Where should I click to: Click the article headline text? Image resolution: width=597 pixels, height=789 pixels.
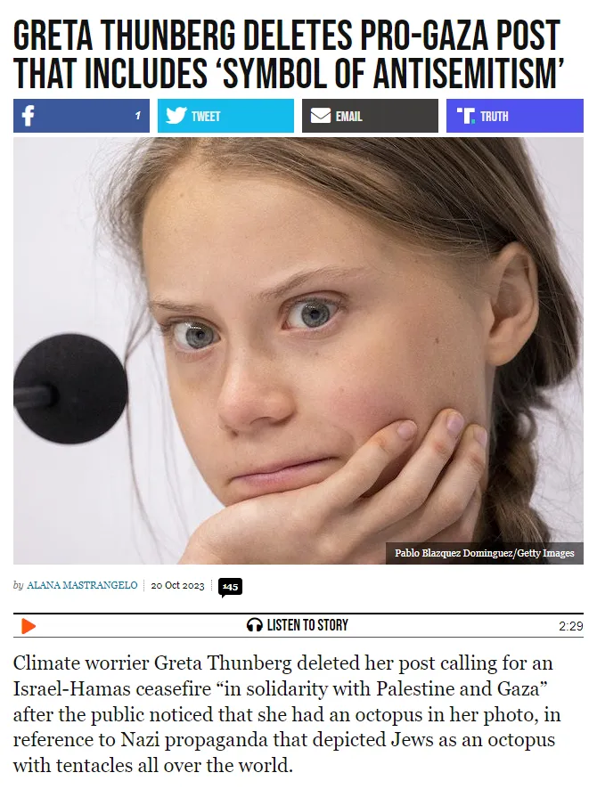click(288, 54)
